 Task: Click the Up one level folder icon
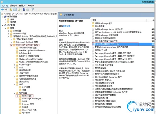(11, 10)
